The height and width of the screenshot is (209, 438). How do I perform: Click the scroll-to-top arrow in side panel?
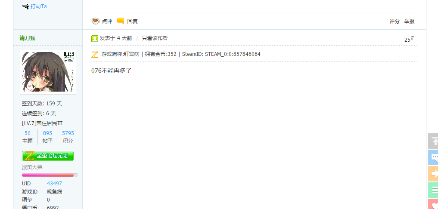[x=434, y=141]
